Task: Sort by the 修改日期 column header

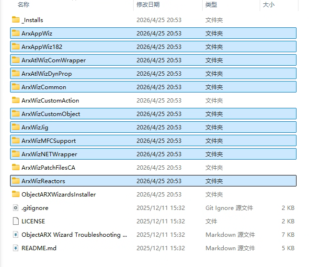Action: pyautogui.click(x=148, y=4)
